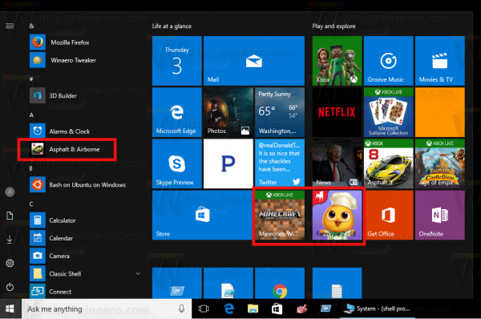Open the Washington weather tile

(x=280, y=112)
